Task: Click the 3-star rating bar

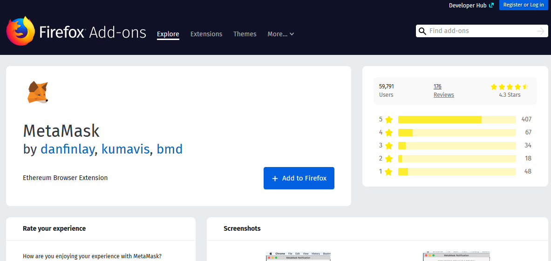Action: (x=457, y=146)
